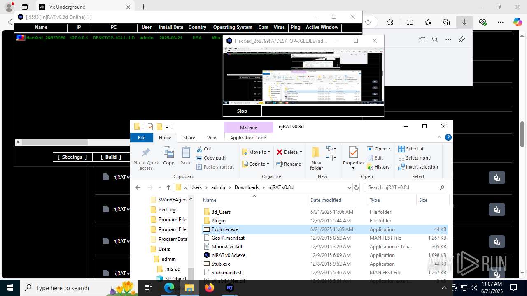Refresh the njRAT v0.8d folder view

pyautogui.click(x=357, y=187)
